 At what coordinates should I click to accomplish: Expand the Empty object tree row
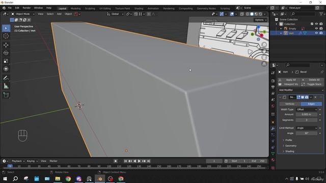coord(281,28)
